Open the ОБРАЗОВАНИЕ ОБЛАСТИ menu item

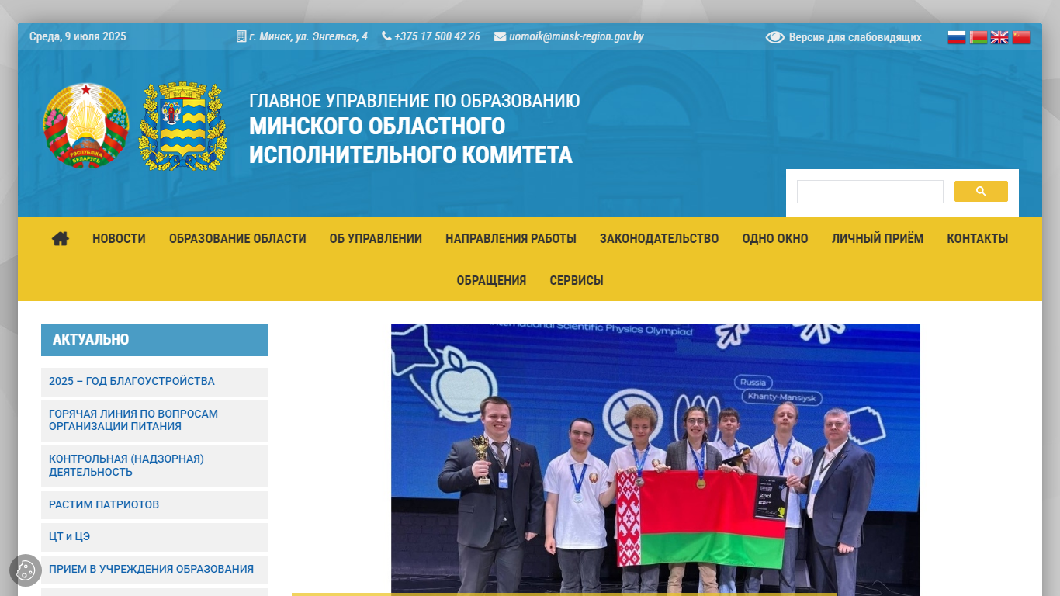pos(237,239)
